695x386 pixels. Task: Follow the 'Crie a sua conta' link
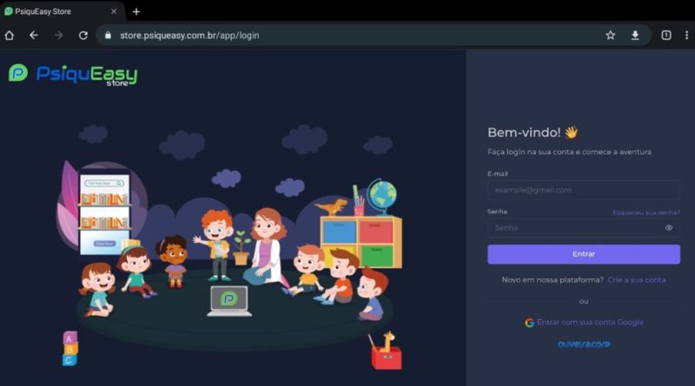636,279
